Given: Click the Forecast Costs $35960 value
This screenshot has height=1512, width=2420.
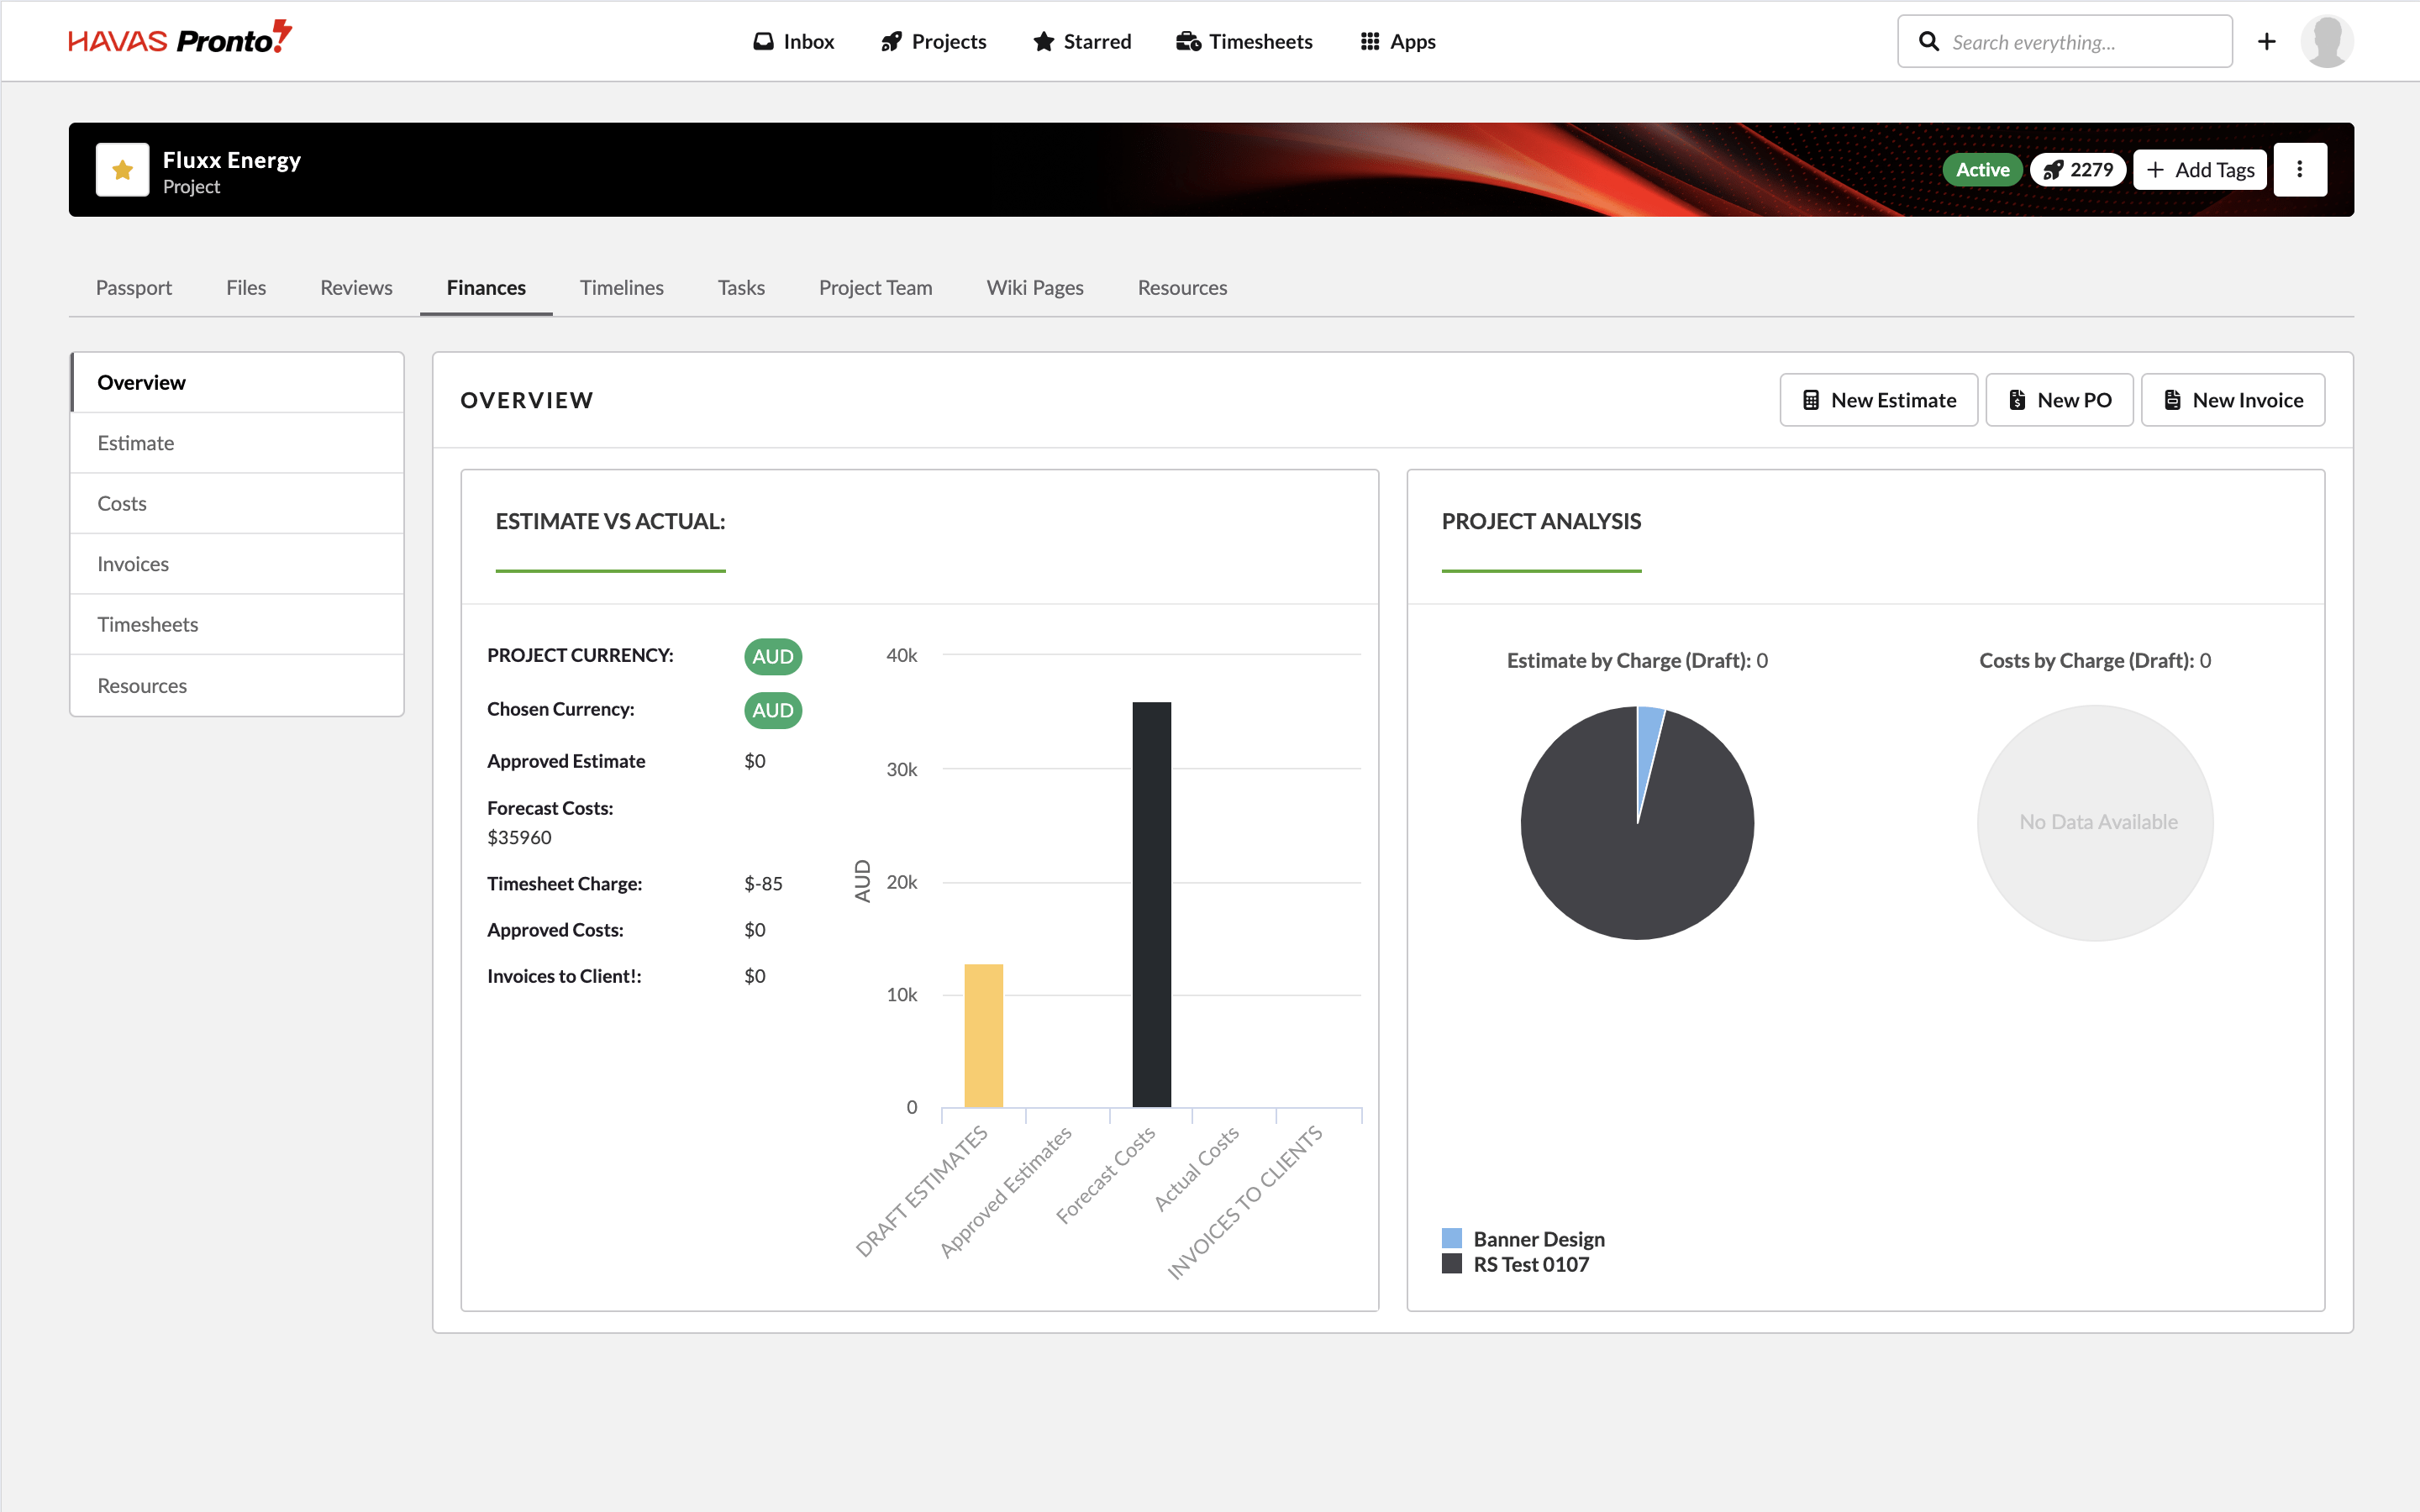Looking at the screenshot, I should pyautogui.click(x=519, y=838).
